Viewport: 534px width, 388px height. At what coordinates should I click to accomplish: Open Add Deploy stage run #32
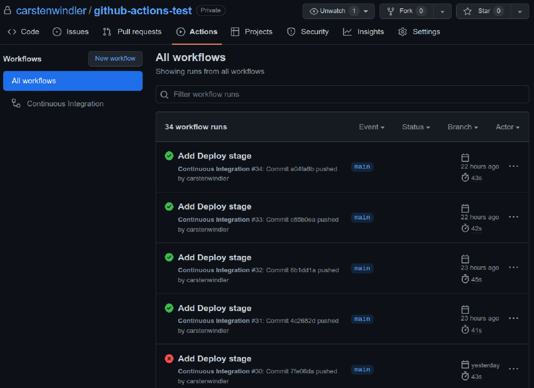(x=215, y=257)
